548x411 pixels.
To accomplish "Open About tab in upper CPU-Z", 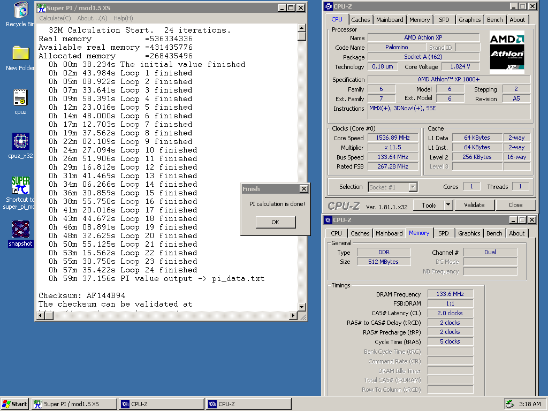I will pos(517,20).
